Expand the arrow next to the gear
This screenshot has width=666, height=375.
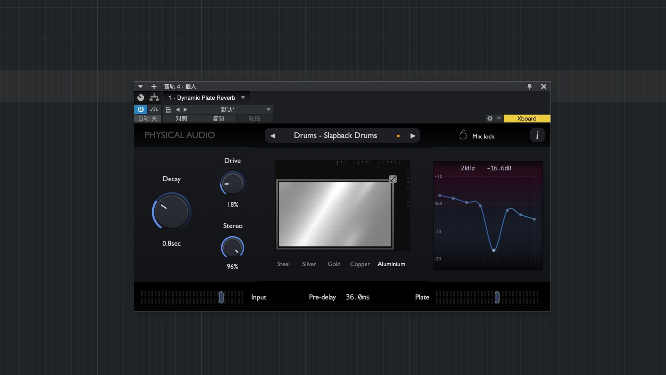point(499,118)
